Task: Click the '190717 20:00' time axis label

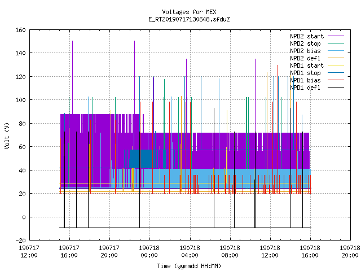Action: point(109,252)
